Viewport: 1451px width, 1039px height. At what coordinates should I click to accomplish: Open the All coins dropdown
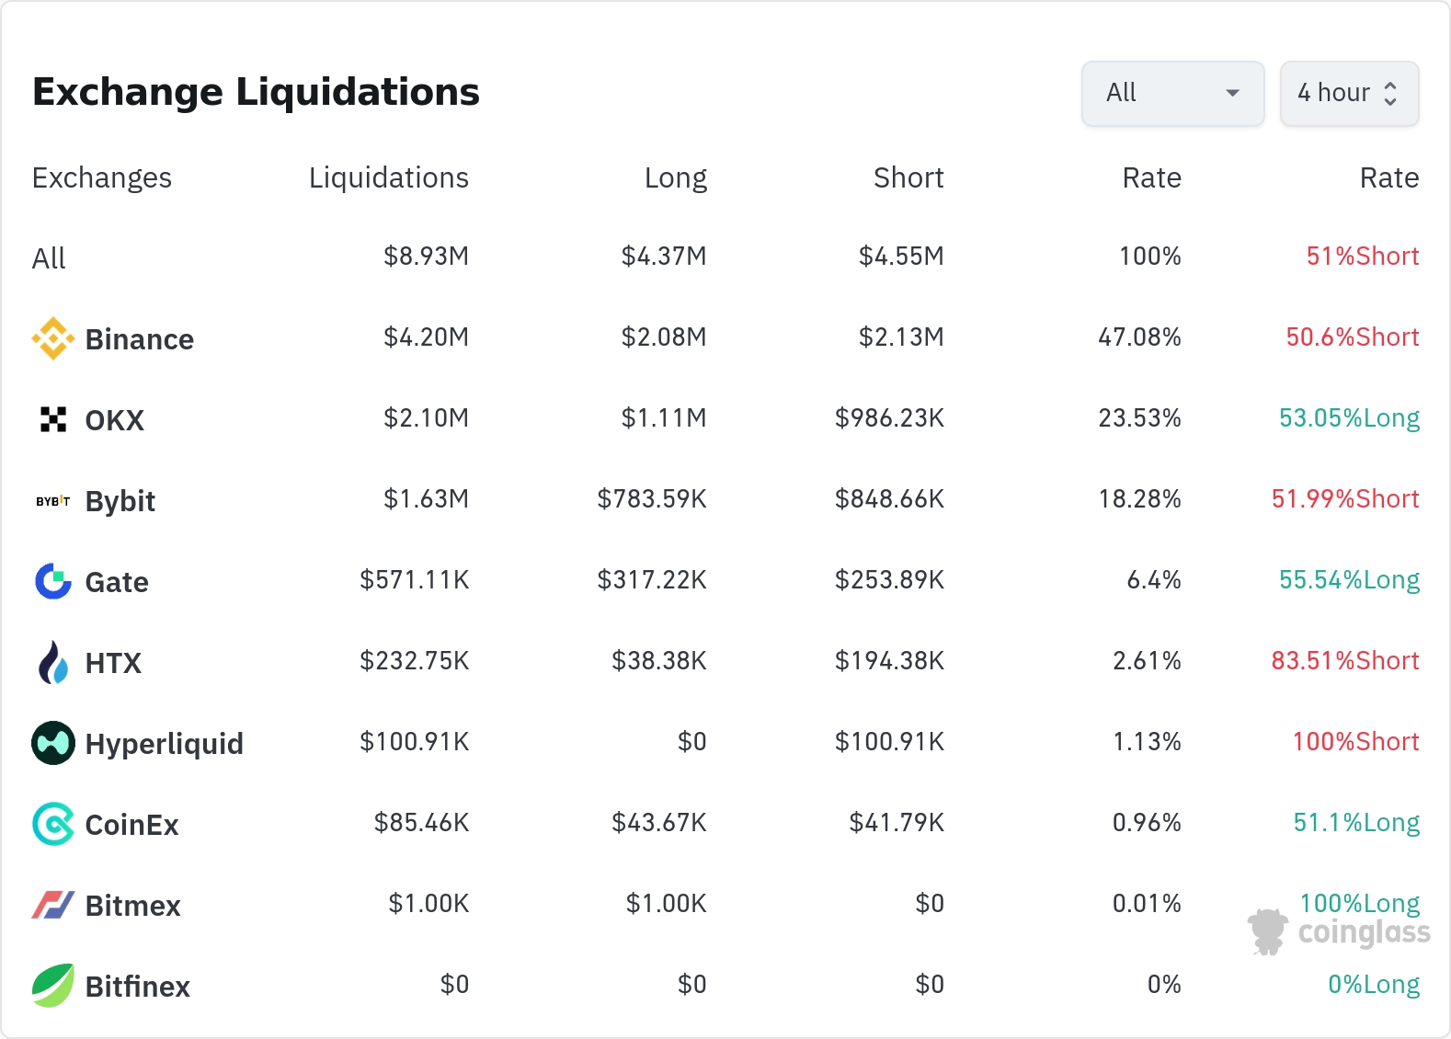1172,93
